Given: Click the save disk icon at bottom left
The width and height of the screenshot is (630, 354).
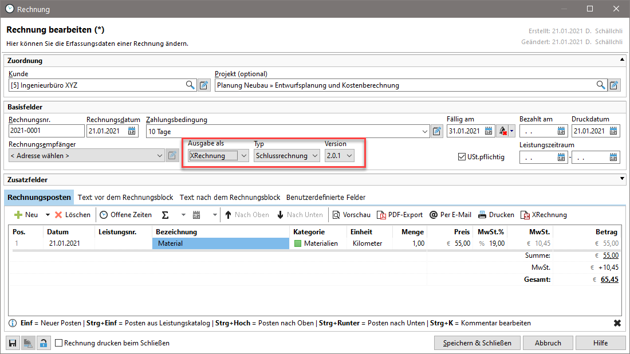Looking at the screenshot, I should click(x=13, y=343).
